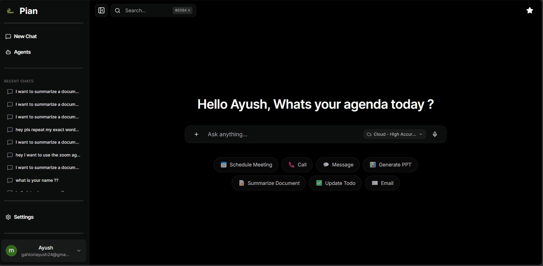The image size is (543, 266).
Task: Click the Settings gear icon
Action: [x=8, y=217]
